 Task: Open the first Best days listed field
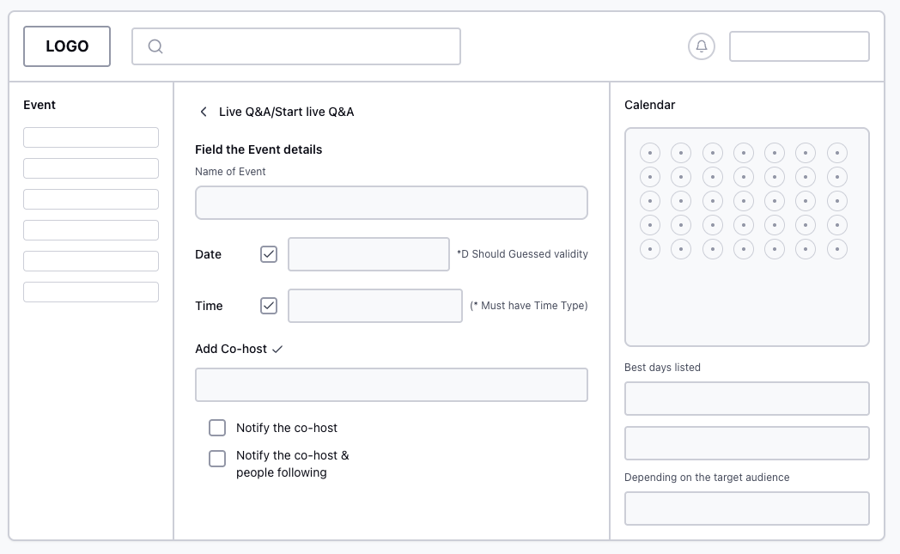click(x=746, y=399)
